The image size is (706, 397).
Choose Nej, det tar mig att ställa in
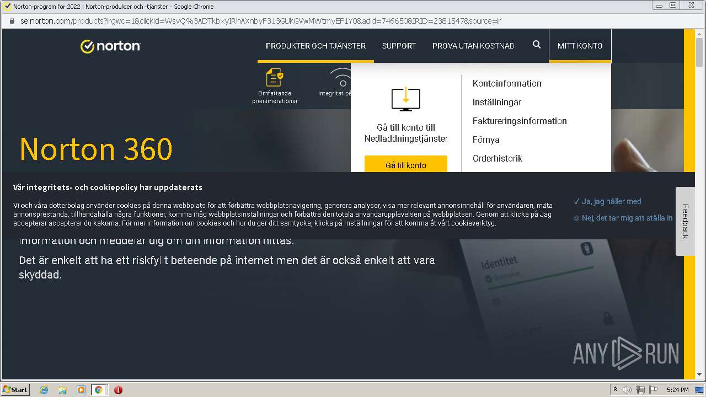click(x=623, y=218)
